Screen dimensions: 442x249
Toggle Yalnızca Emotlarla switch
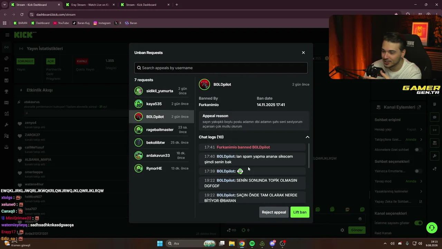(418, 171)
